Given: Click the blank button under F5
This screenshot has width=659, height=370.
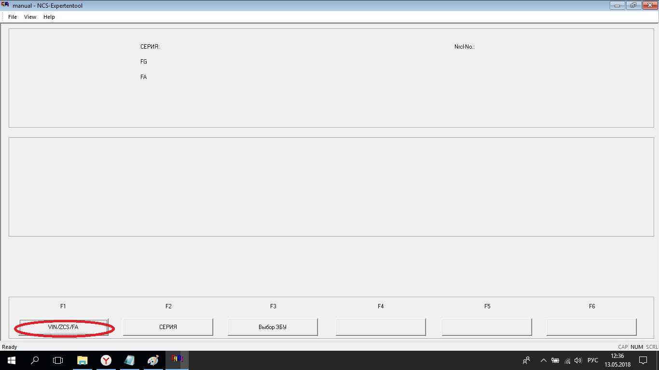Looking at the screenshot, I should pyautogui.click(x=487, y=327).
